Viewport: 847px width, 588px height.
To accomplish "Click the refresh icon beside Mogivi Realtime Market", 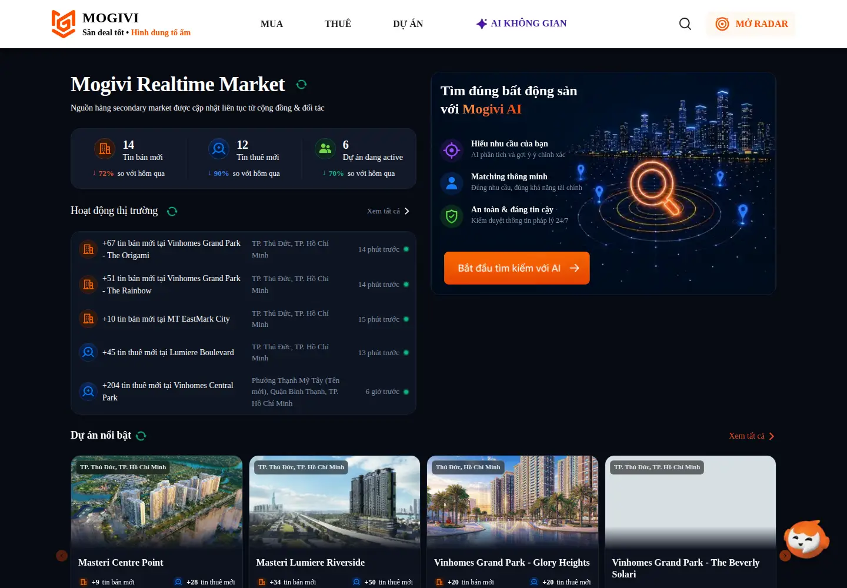I will pos(302,84).
